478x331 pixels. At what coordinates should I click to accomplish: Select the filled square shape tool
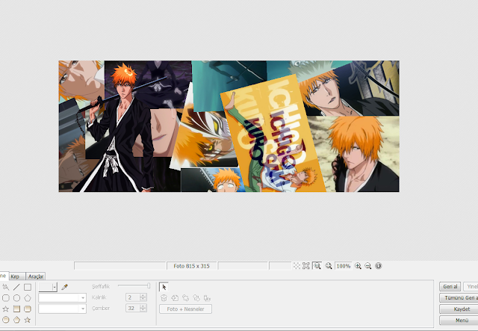click(x=16, y=309)
